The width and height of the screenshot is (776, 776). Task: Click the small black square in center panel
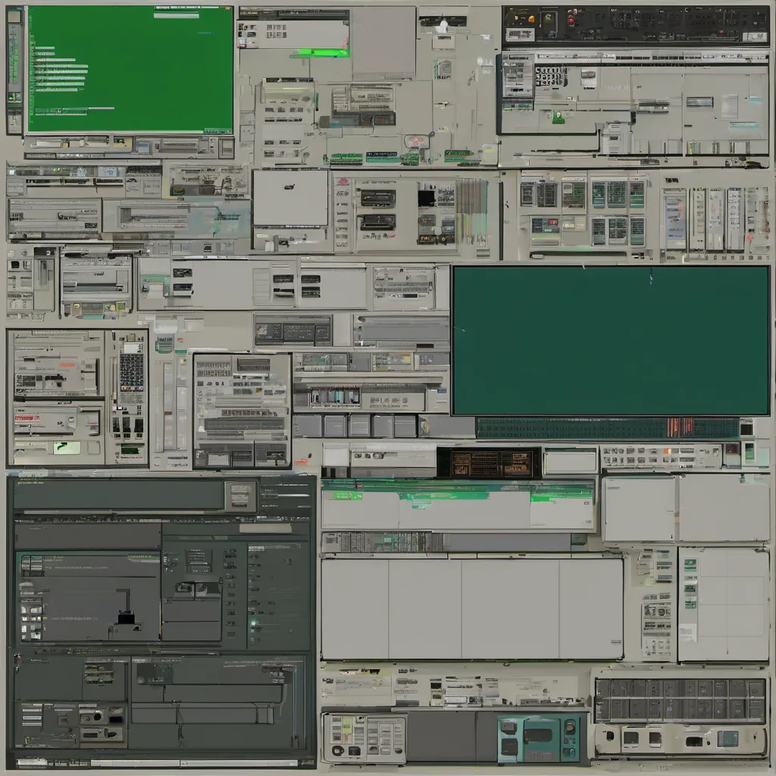[426, 198]
